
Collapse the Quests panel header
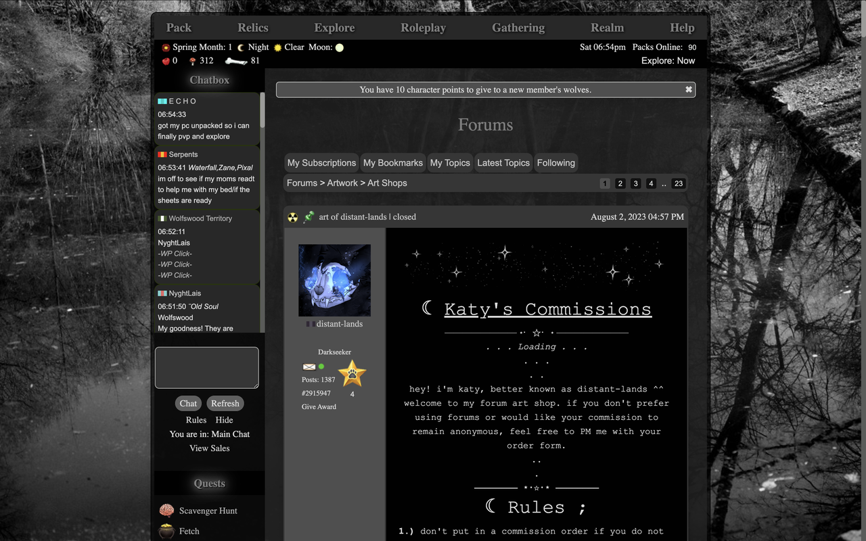point(209,483)
